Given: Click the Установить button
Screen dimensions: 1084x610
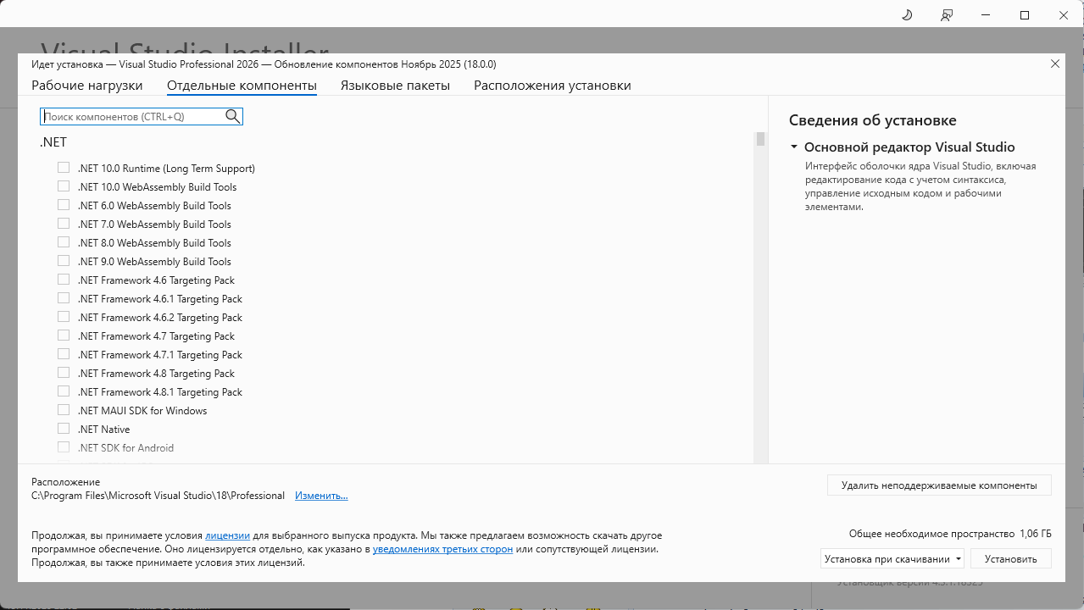Looking at the screenshot, I should coord(1010,558).
